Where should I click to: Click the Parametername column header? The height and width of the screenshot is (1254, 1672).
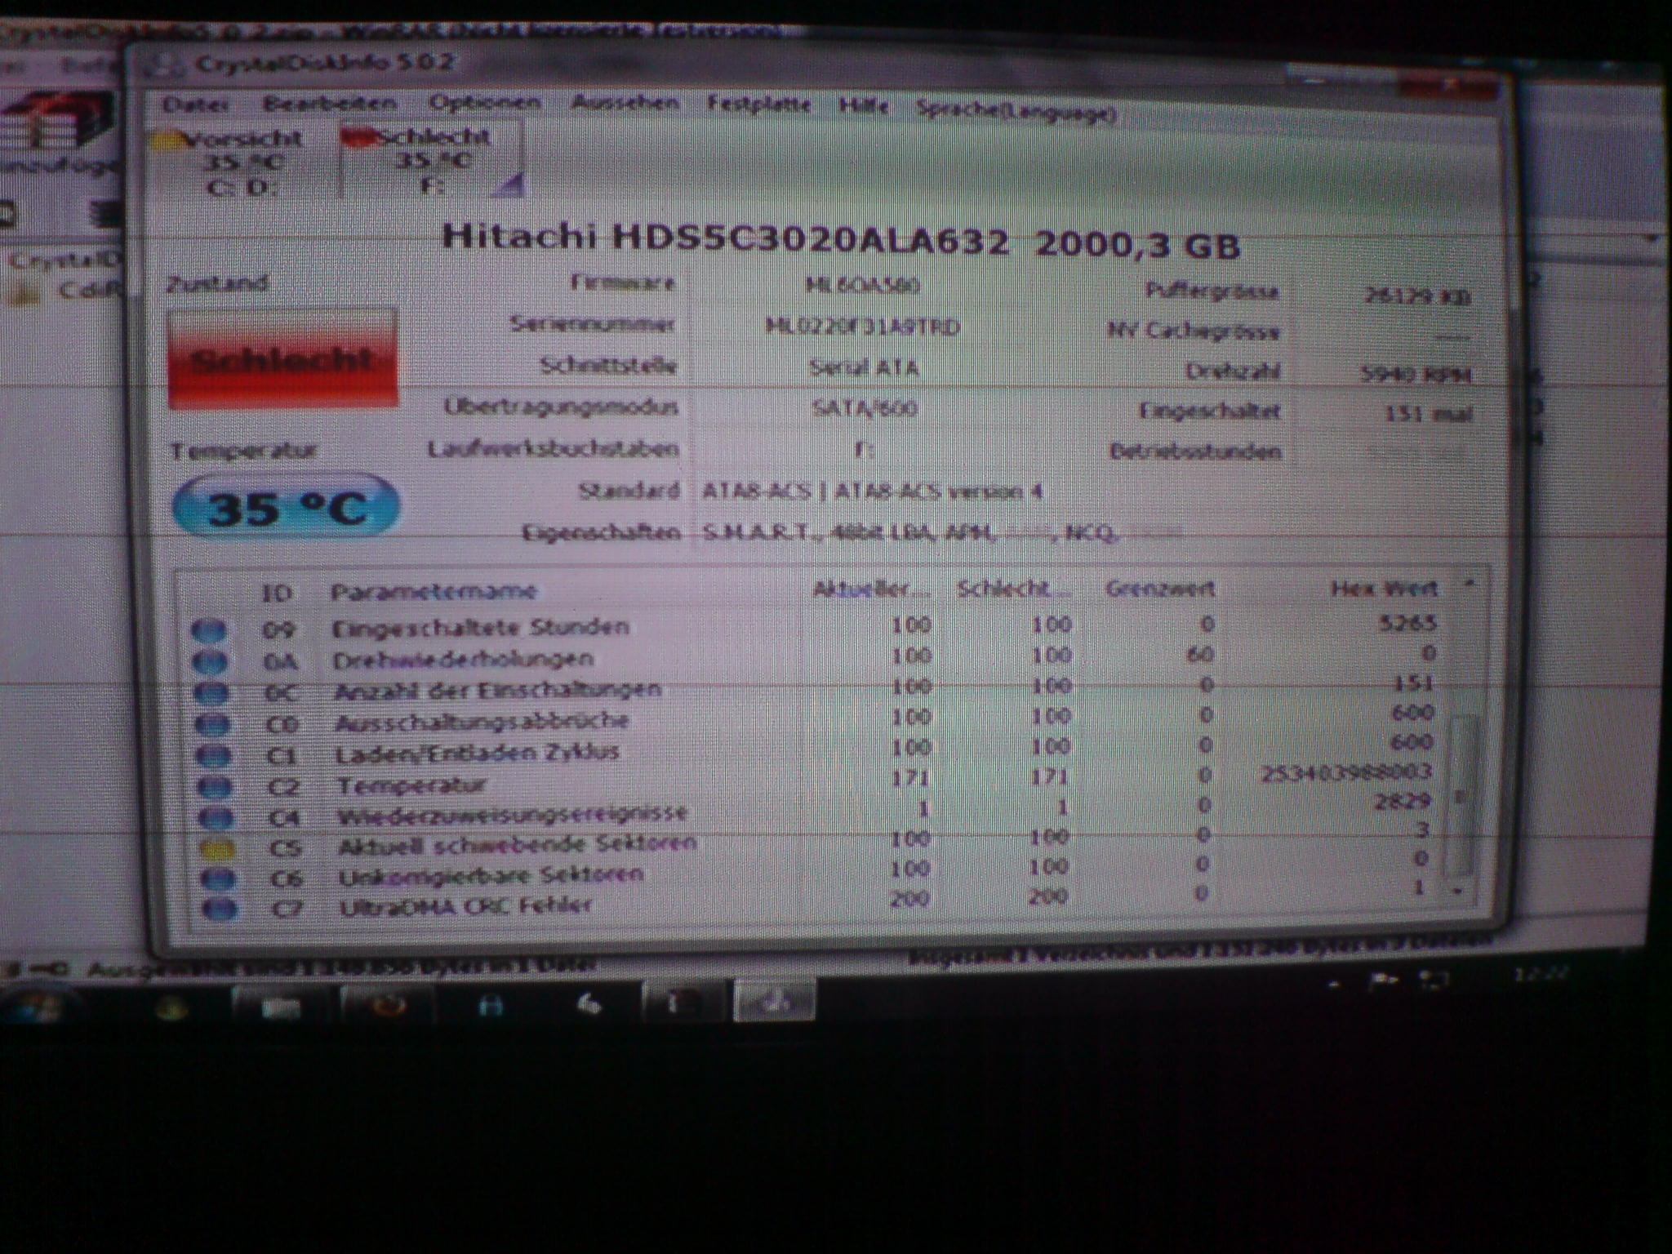point(434,591)
